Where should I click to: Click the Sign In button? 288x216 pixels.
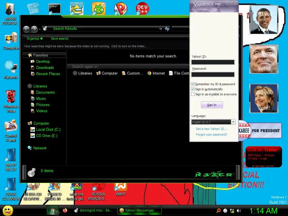tap(212, 105)
